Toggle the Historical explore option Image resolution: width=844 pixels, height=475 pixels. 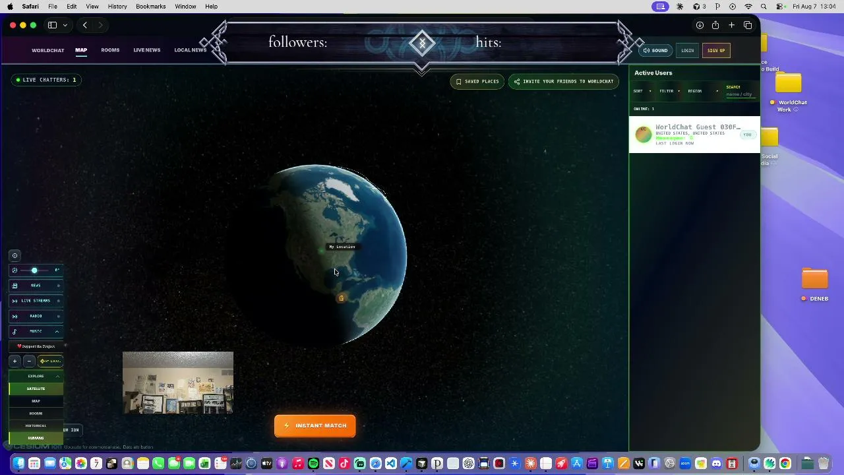(36, 426)
